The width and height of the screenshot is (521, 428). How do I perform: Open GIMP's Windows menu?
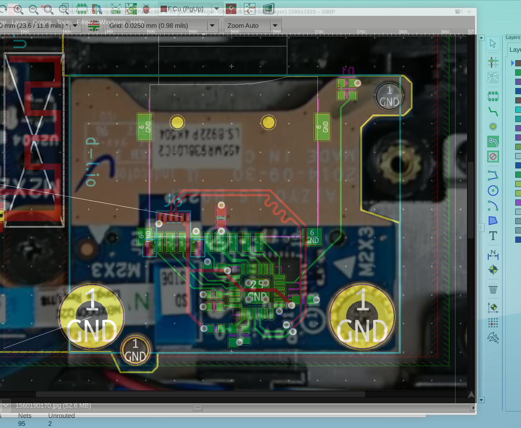112,22
